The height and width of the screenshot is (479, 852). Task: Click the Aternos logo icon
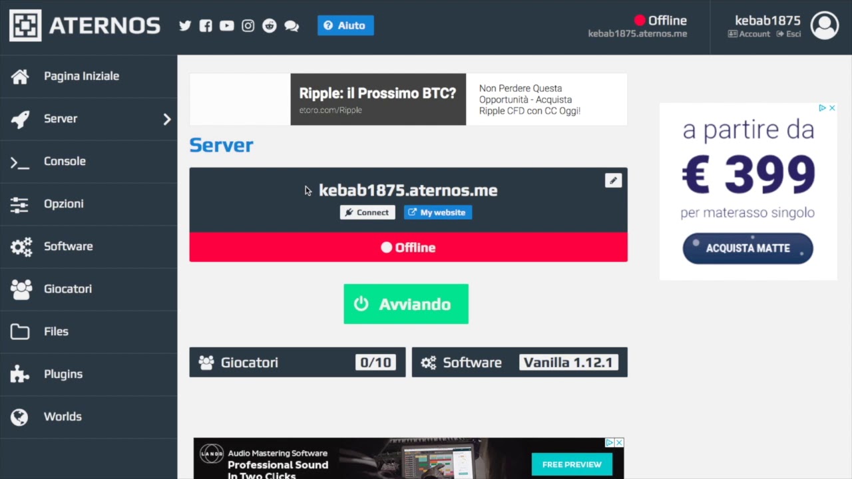(25, 25)
